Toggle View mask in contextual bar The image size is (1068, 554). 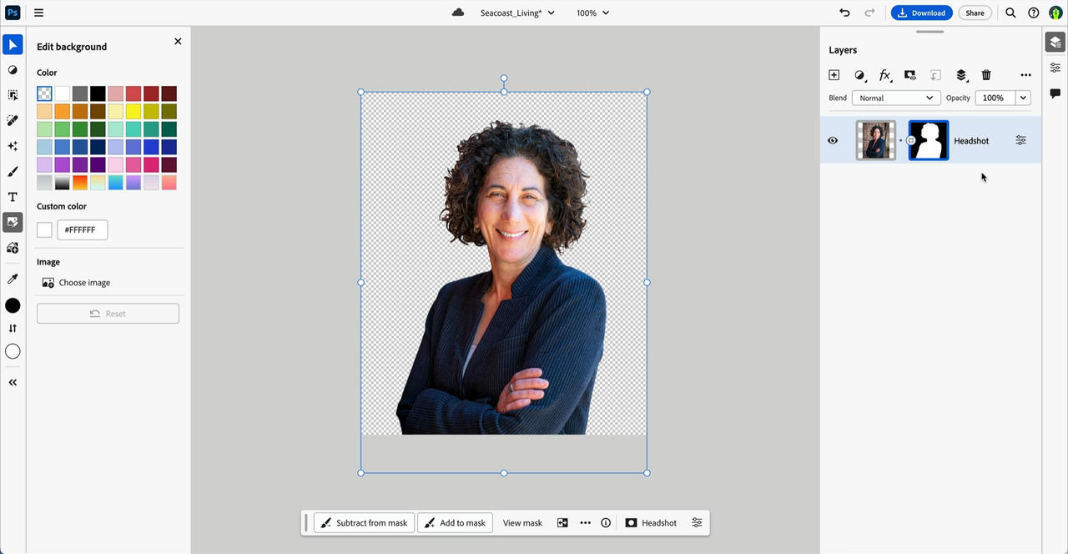point(522,523)
